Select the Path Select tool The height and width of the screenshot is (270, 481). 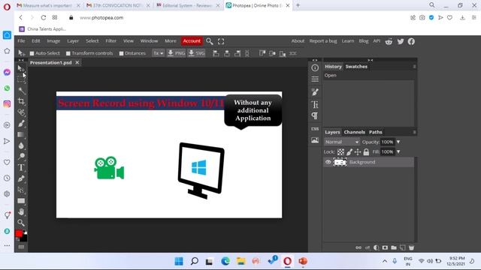pos(21,190)
